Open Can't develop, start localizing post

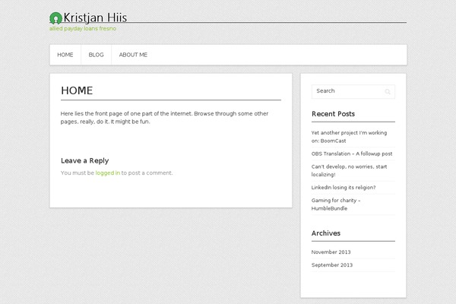tap(349, 170)
